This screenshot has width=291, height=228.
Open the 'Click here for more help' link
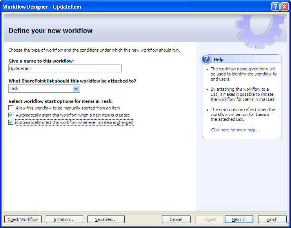tap(236, 130)
